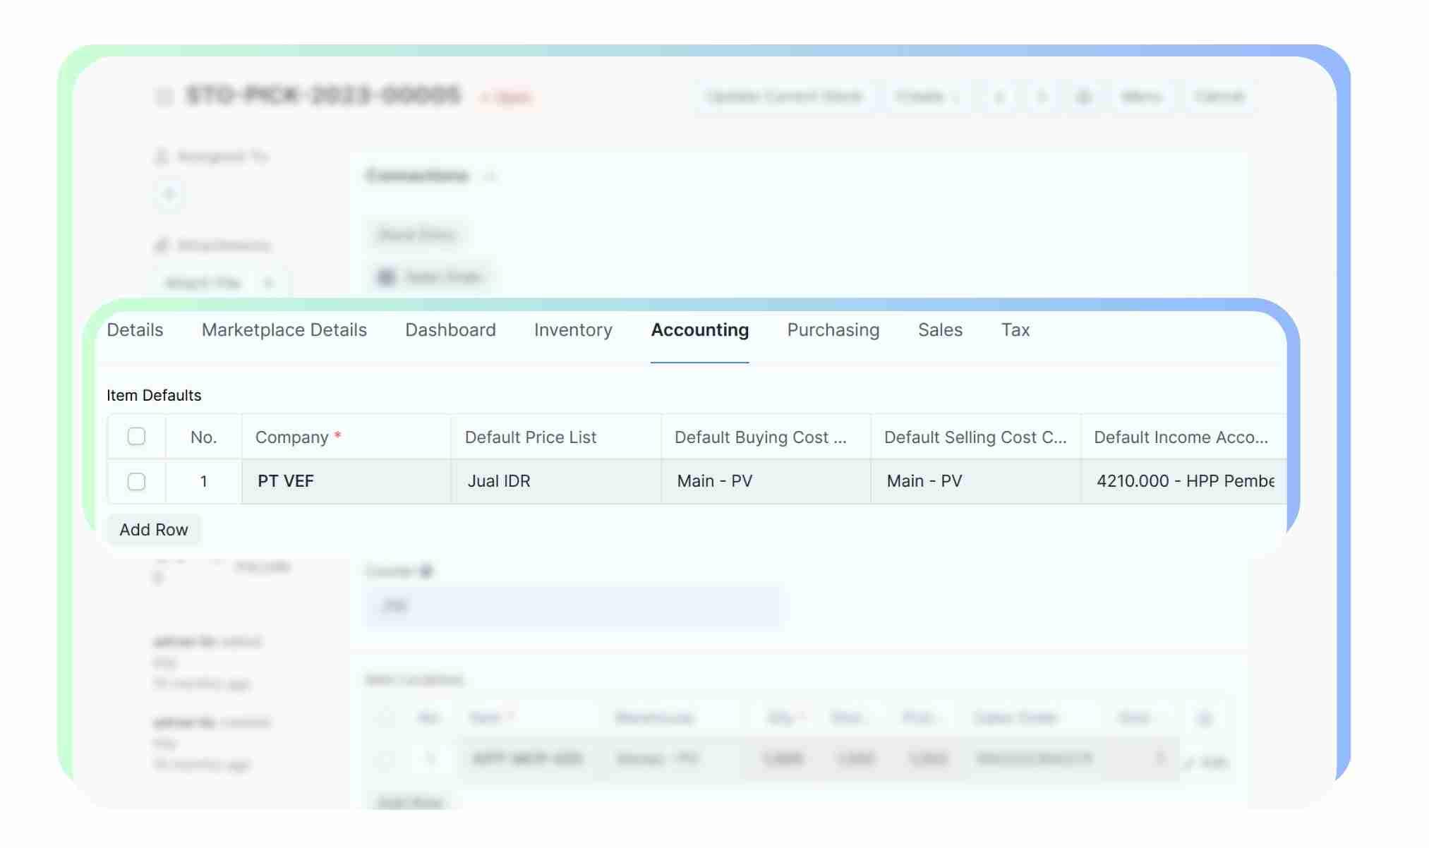
Task: Navigate to the Tax tab
Action: (x=1015, y=330)
